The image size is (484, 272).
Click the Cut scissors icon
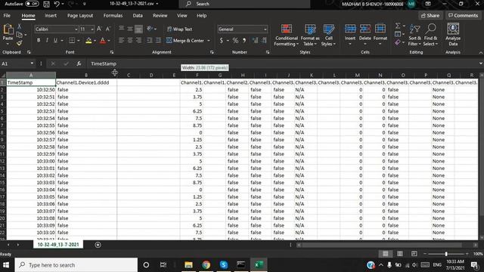pos(19,27)
